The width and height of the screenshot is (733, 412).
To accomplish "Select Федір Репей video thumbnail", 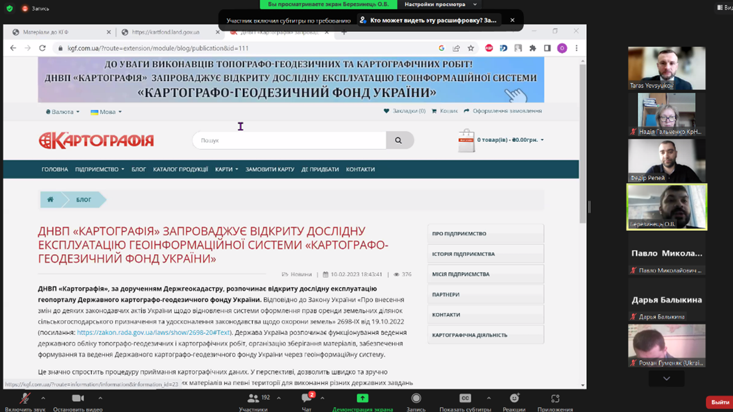I will [667, 161].
